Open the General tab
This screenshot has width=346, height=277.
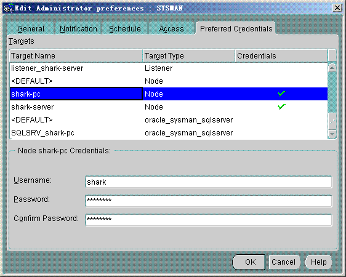(x=31, y=29)
